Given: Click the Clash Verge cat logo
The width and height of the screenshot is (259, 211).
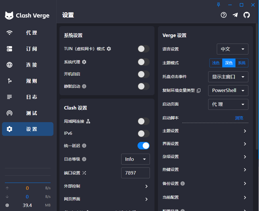Looking at the screenshot, I should [x=9, y=15].
